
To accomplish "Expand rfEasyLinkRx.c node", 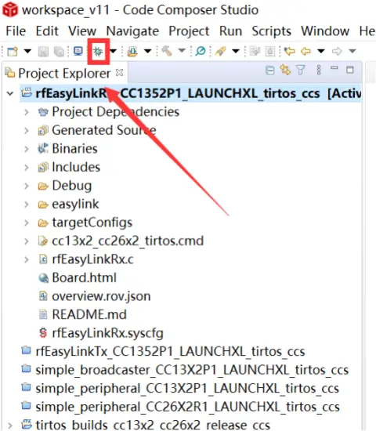I will 27,259.
